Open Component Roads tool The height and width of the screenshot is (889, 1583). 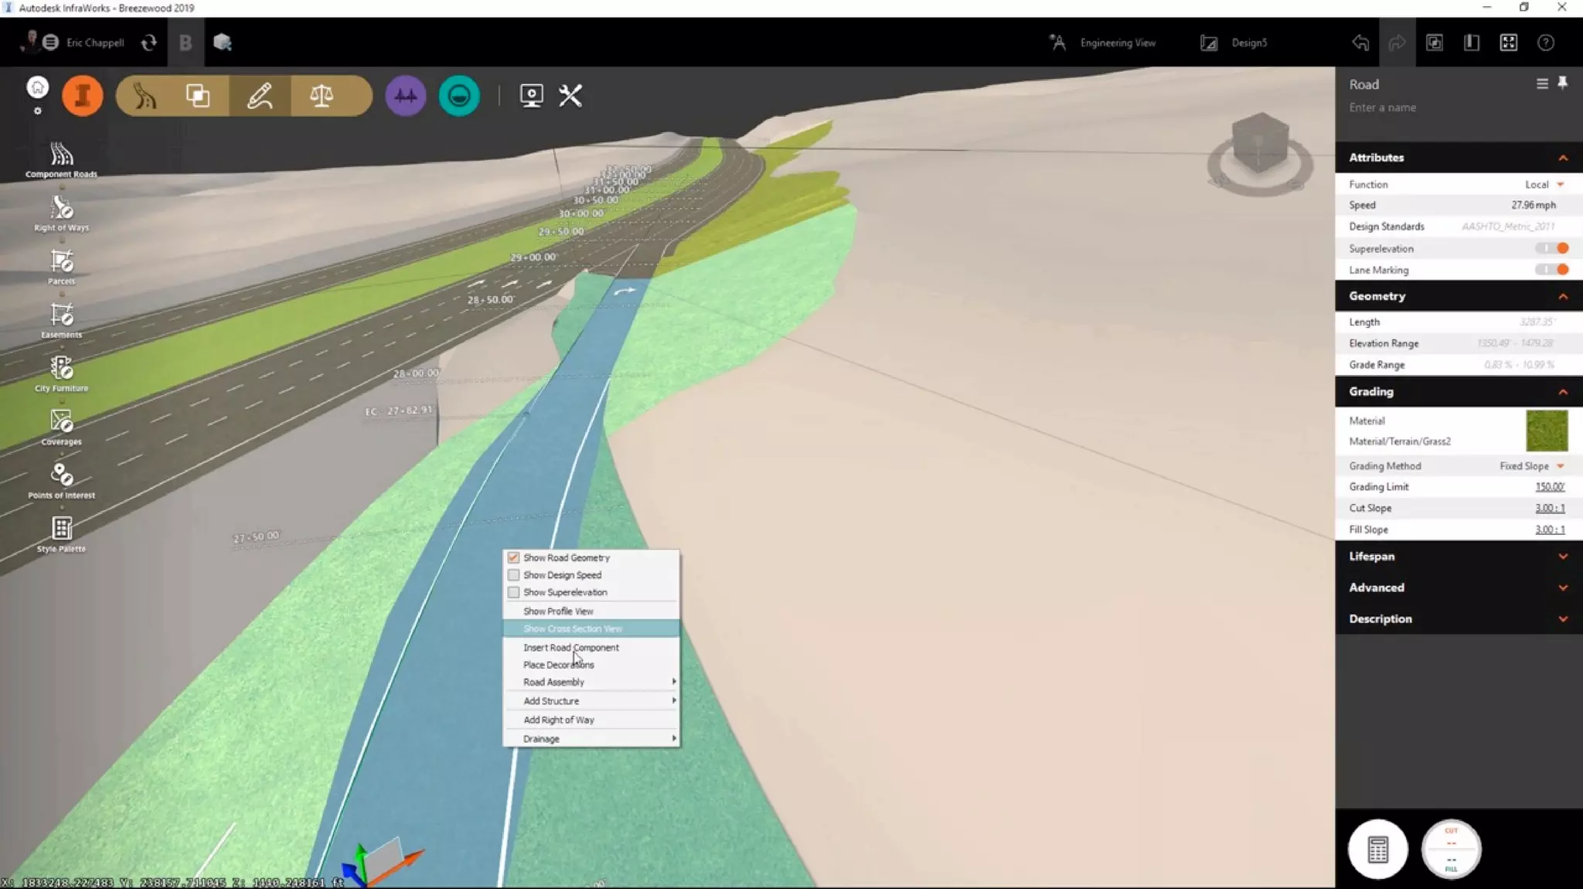[x=61, y=159]
